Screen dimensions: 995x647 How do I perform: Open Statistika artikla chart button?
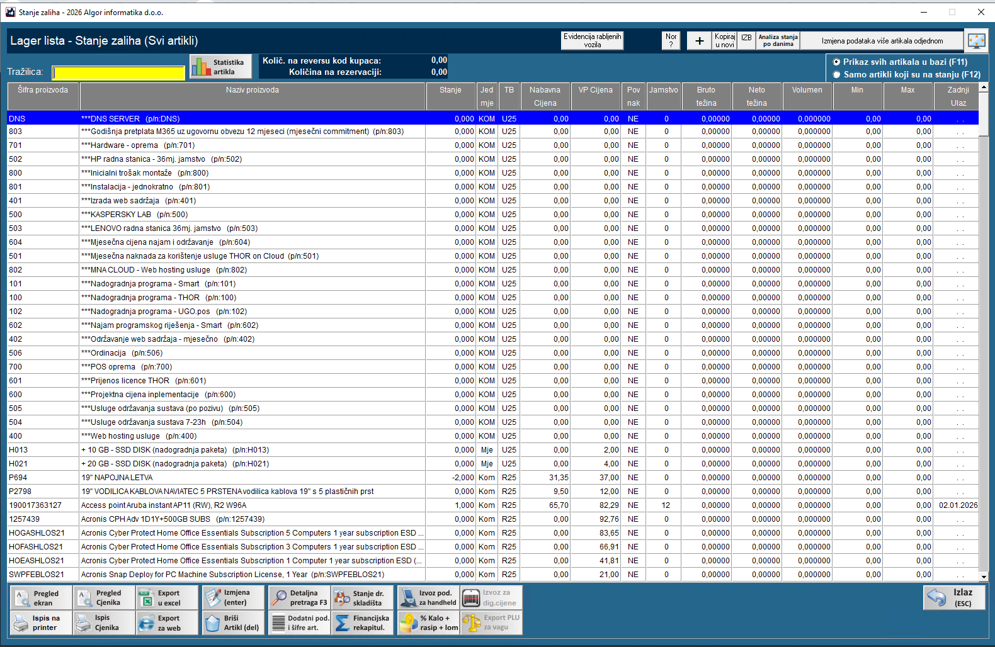220,67
